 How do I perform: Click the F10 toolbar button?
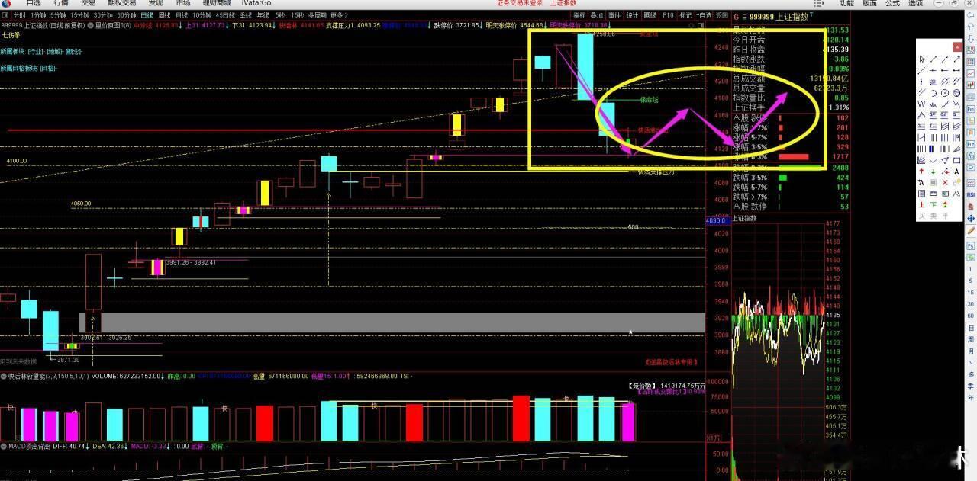pyautogui.click(x=668, y=15)
